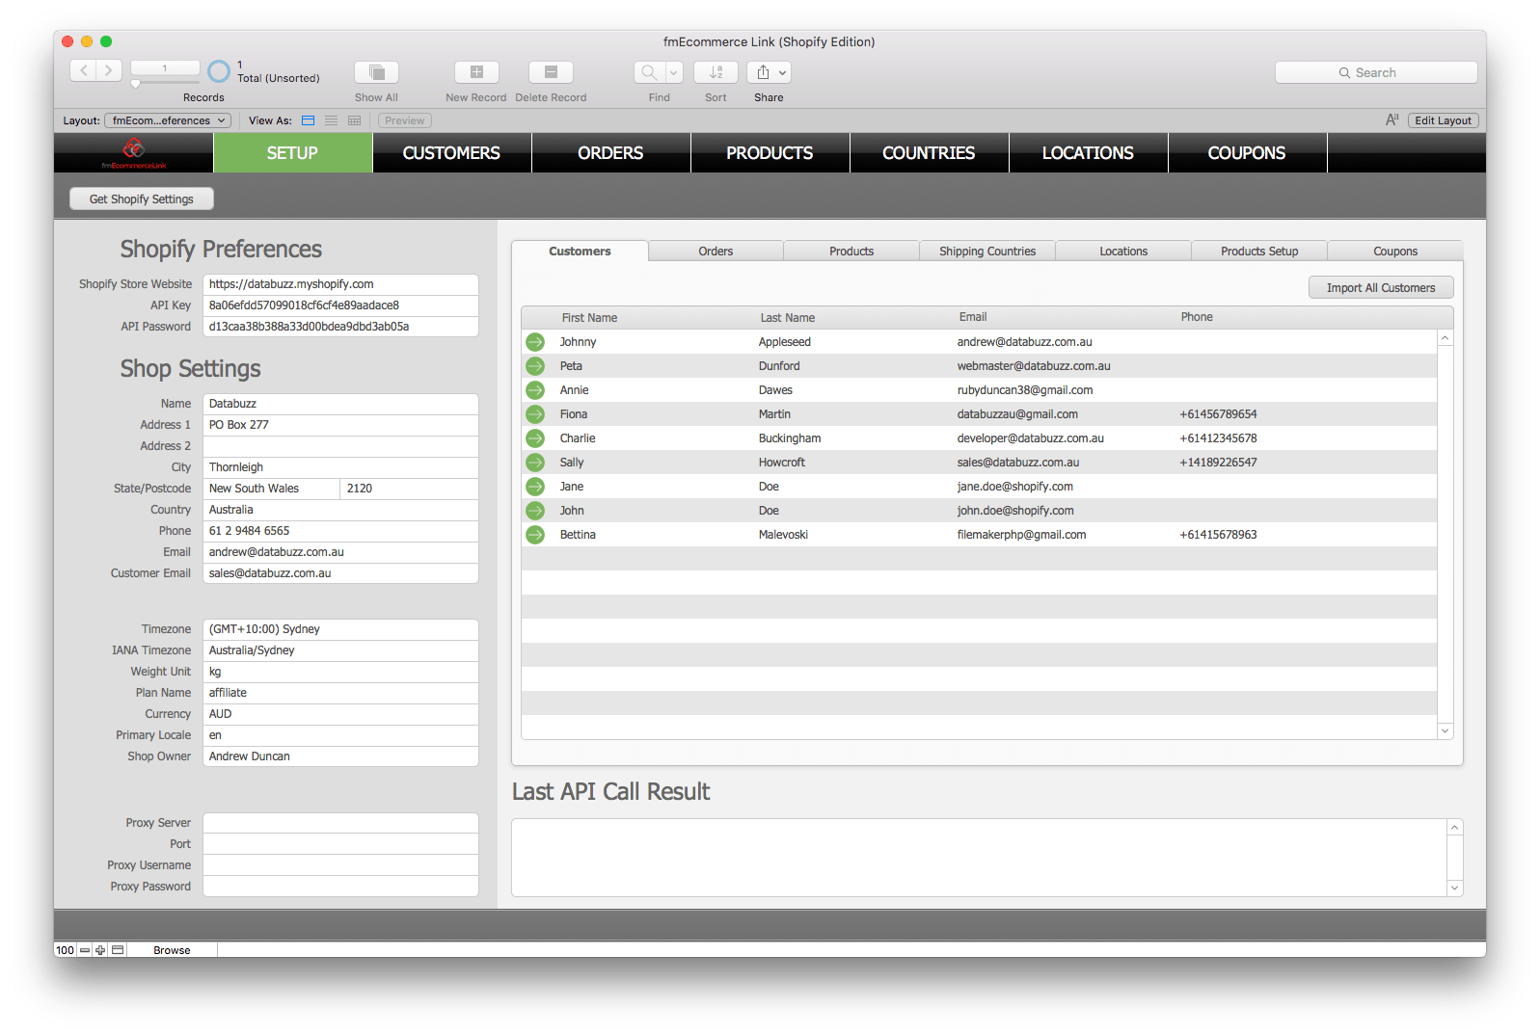Click the Get Shopify Settings button
The image size is (1540, 1034).
(142, 199)
